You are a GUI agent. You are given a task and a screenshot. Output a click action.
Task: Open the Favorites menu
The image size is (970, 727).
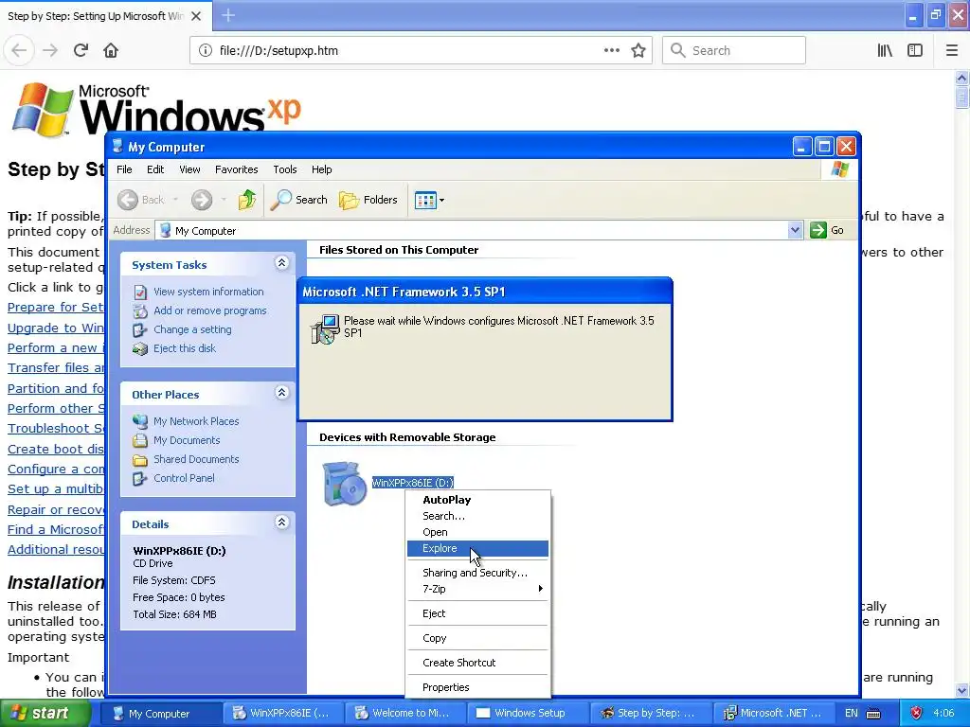(x=236, y=169)
